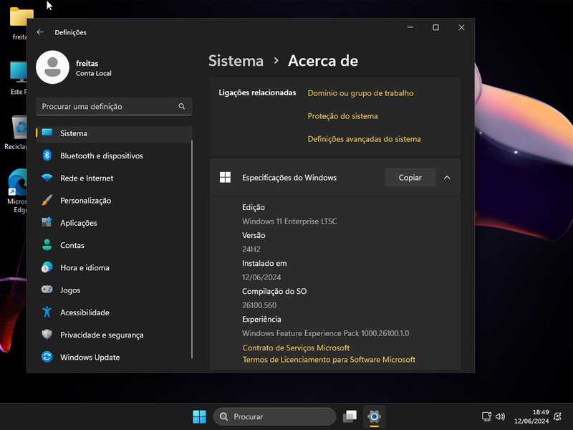This screenshot has height=430, width=573.
Task: Click the Bluetooth icon in sidebar
Action: pos(47,156)
